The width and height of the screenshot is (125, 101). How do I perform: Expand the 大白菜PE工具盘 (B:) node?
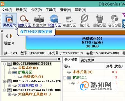pos(10,95)
